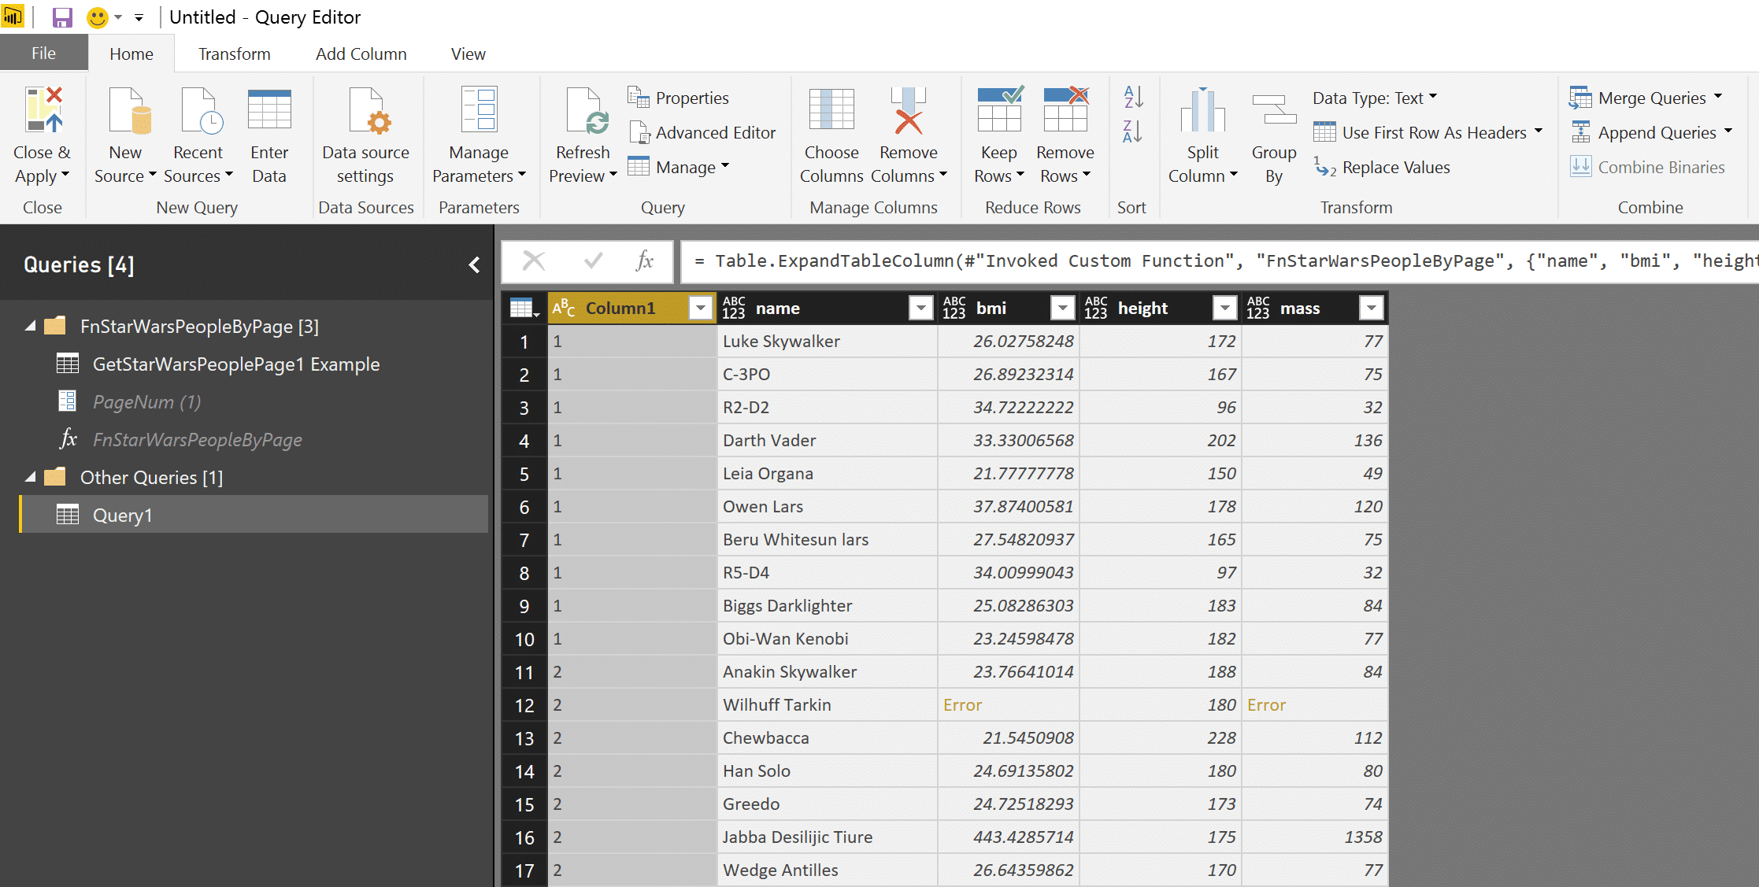Click the Close & Apply icon
Viewport: 1759px width, 887px height.
(43, 110)
